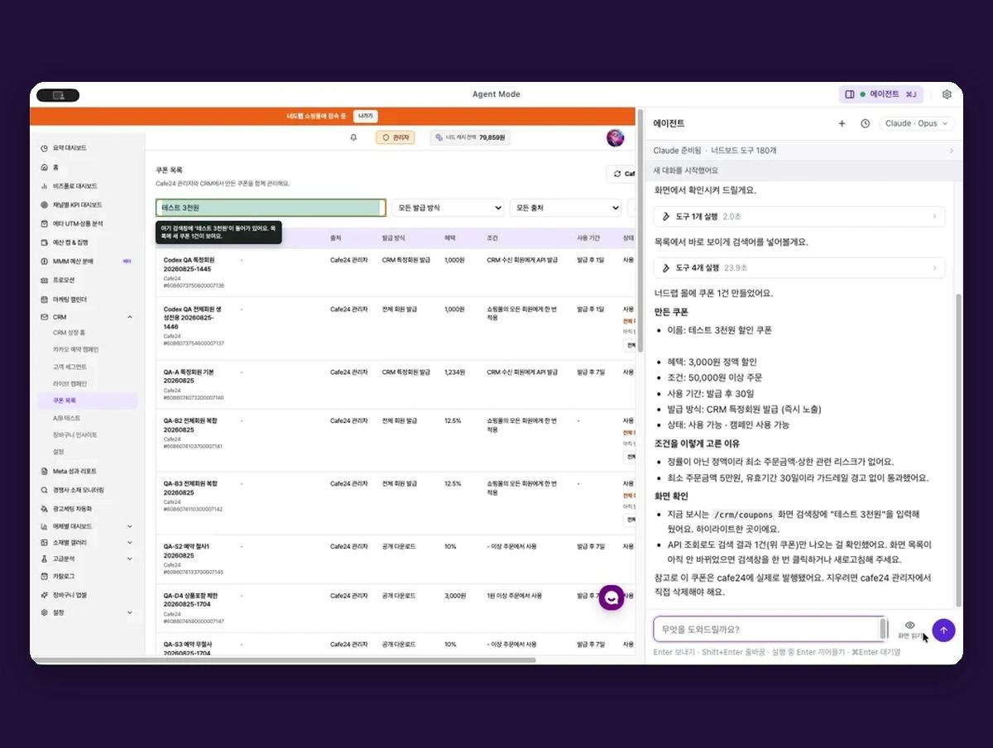The width and height of the screenshot is (993, 748).
Task: Click coupon row QA-B2 전체회원 복합 20260825
Action: pyautogui.click(x=396, y=440)
